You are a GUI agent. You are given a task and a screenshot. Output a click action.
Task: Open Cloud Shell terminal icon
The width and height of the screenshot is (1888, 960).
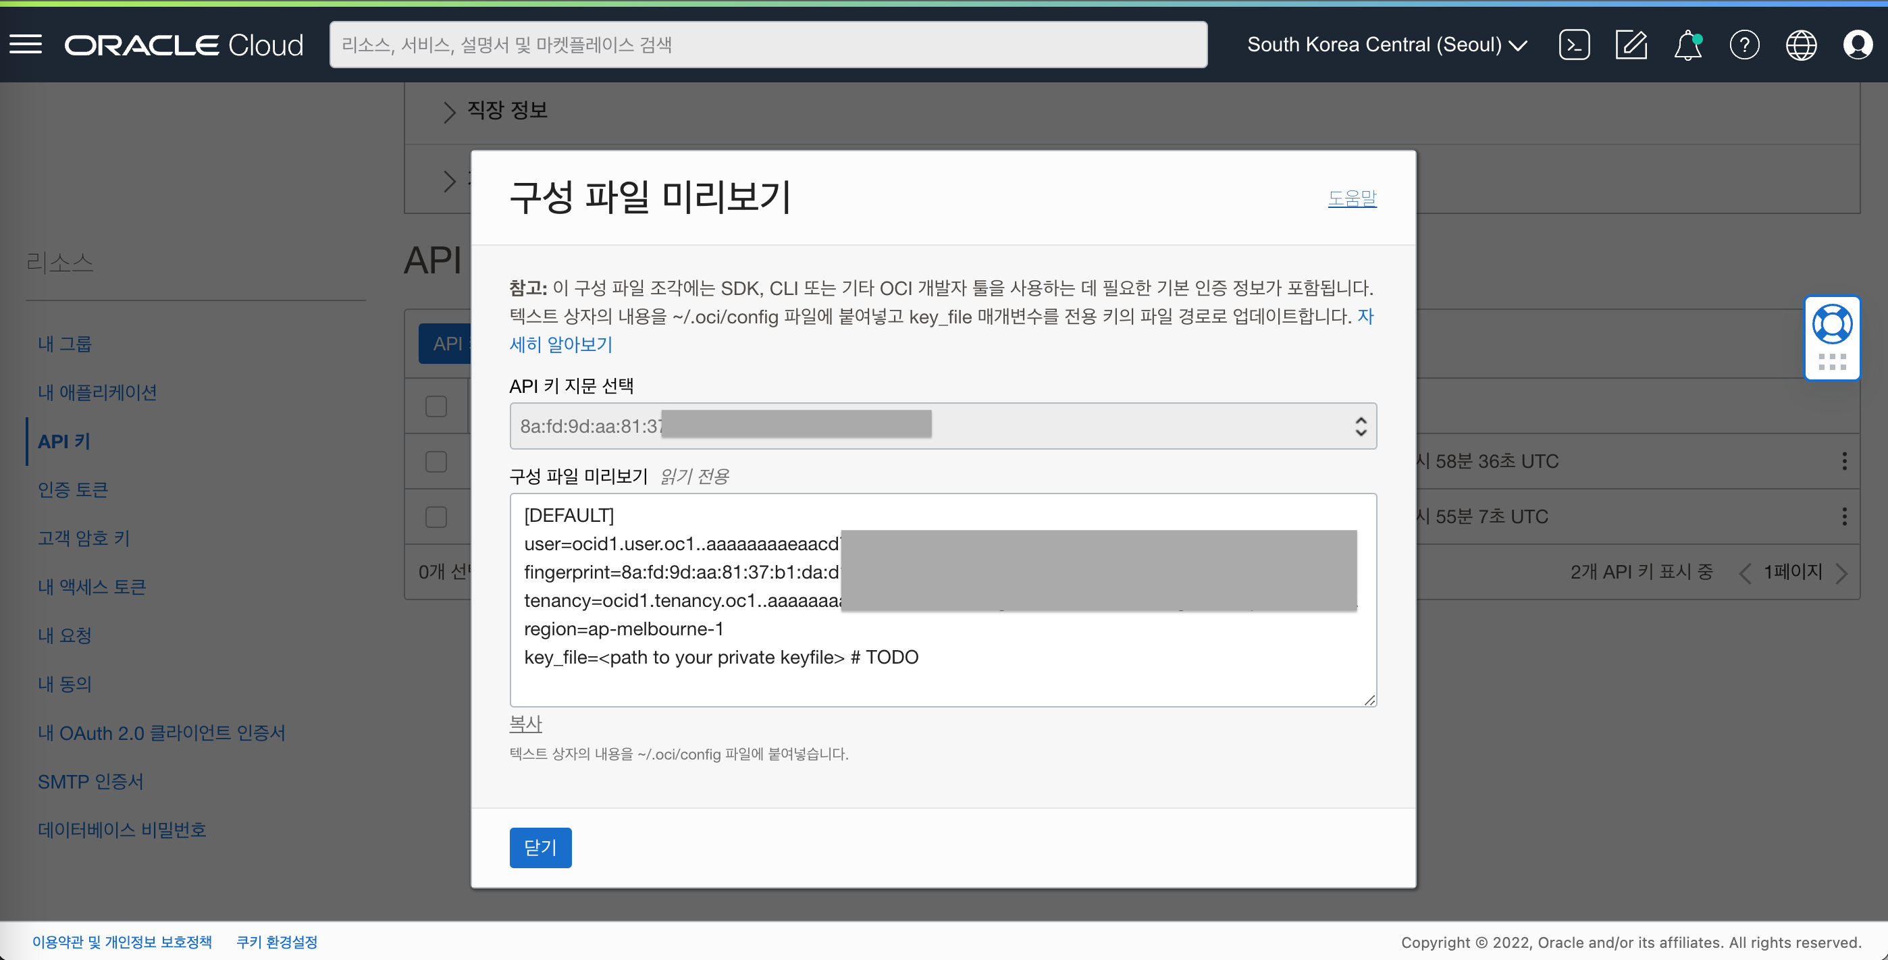click(x=1575, y=44)
